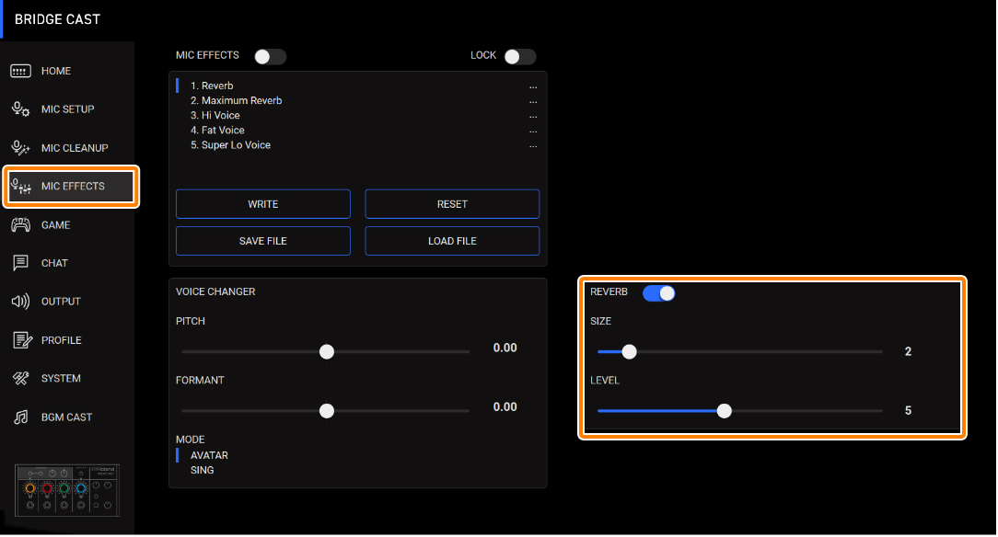
Task: Open the OUTPUT page
Action: (61, 302)
